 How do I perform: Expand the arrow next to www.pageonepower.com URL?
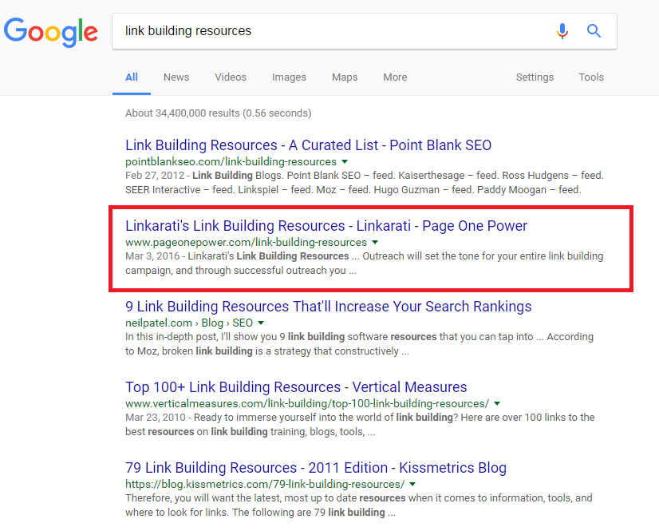click(x=374, y=241)
